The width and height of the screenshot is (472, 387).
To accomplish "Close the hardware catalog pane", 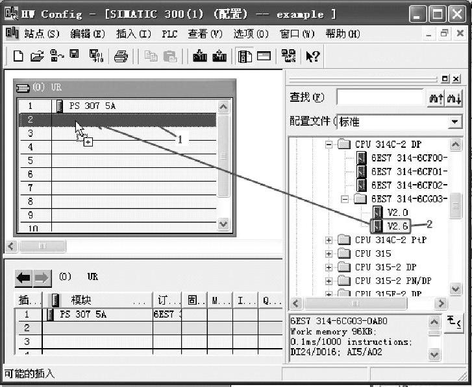I will (456, 78).
